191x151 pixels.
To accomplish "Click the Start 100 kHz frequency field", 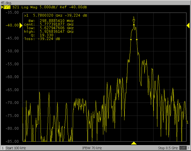I will tap(16, 148).
